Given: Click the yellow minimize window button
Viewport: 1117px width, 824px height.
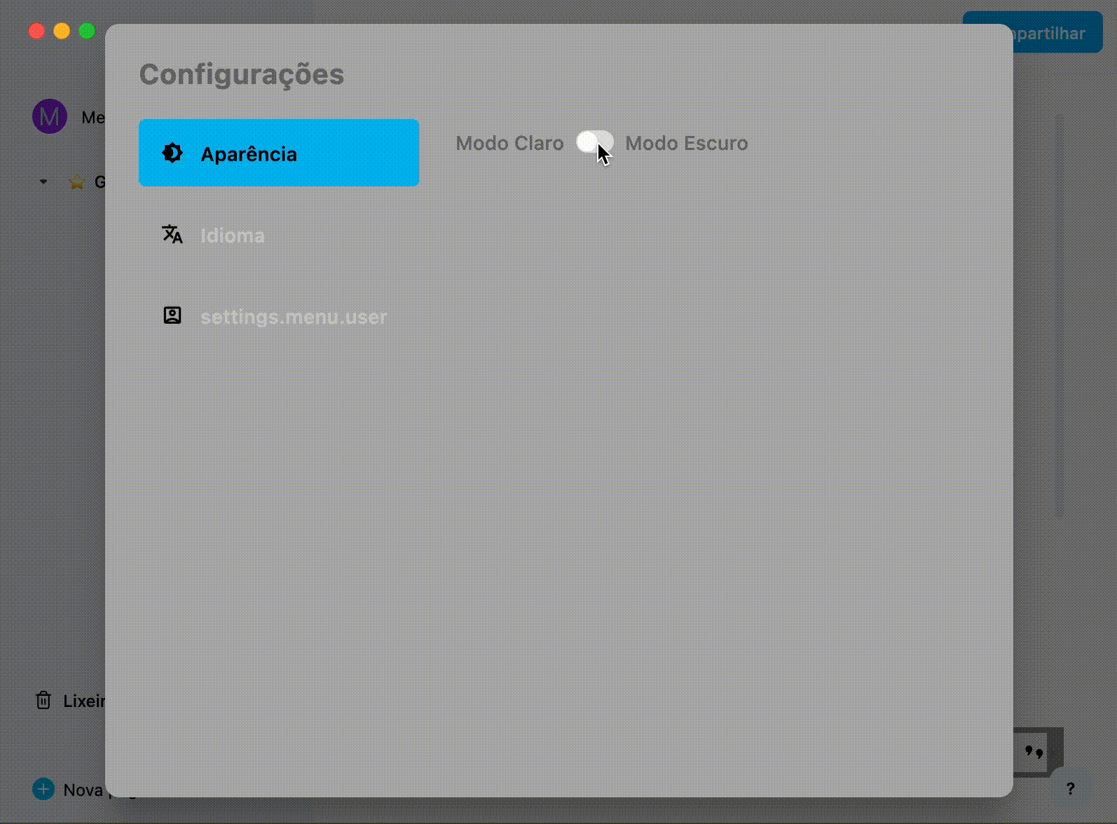Looking at the screenshot, I should (62, 31).
